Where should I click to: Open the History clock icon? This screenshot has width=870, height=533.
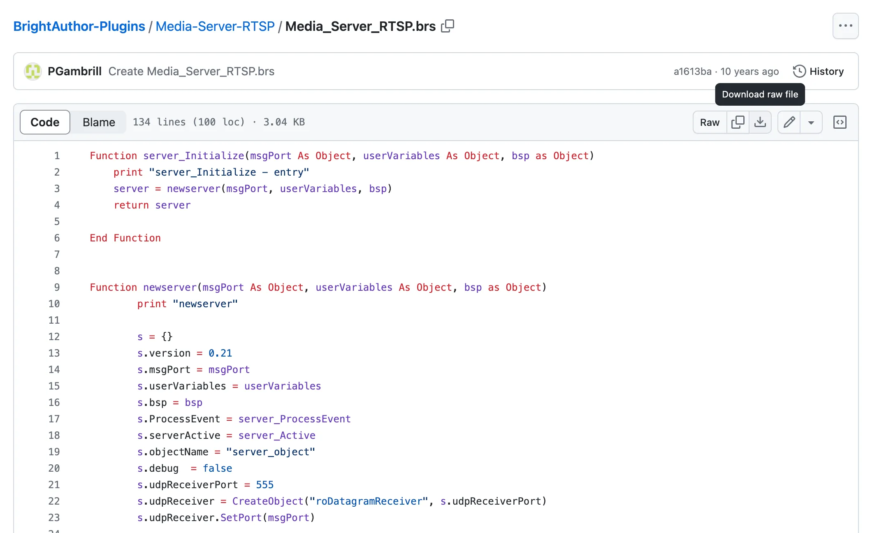tap(799, 71)
